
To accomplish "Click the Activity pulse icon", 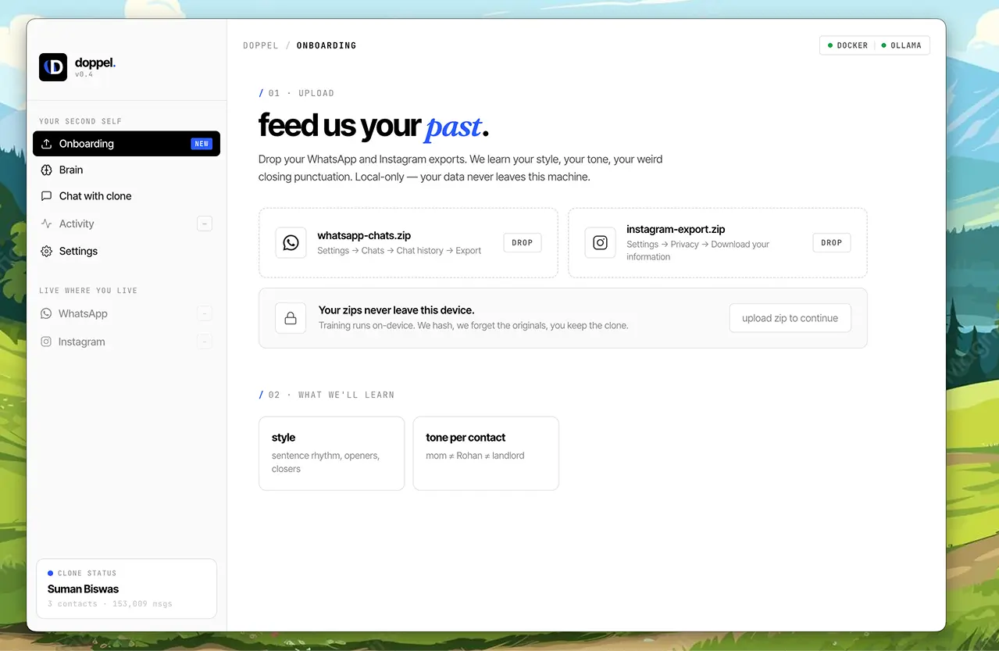I will point(46,224).
